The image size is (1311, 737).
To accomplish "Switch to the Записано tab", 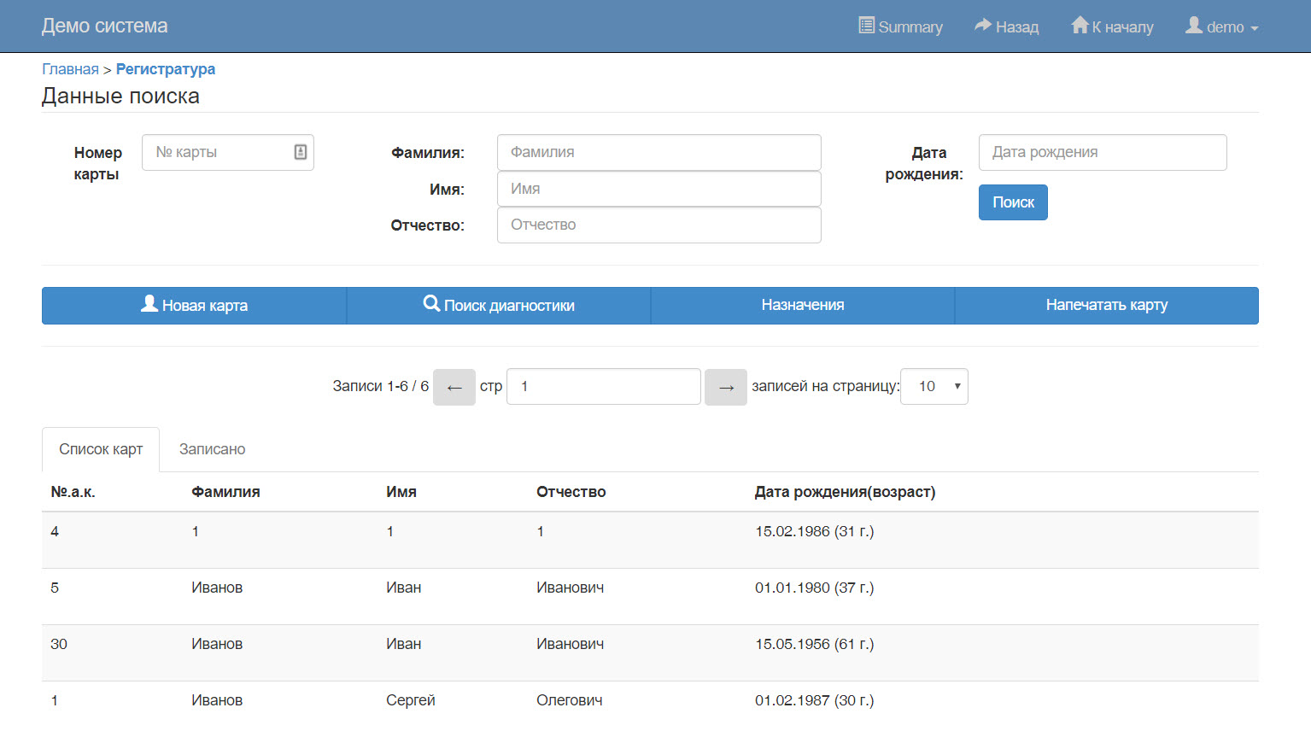I will (x=212, y=449).
